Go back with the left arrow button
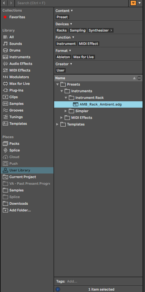 [4, 3]
